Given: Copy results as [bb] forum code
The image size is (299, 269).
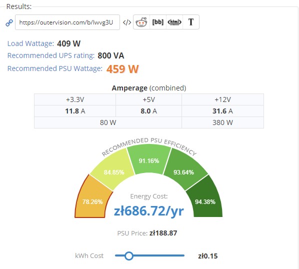Looking at the screenshot, I should [x=158, y=22].
